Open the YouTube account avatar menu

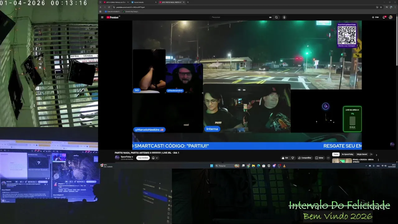coord(391,17)
